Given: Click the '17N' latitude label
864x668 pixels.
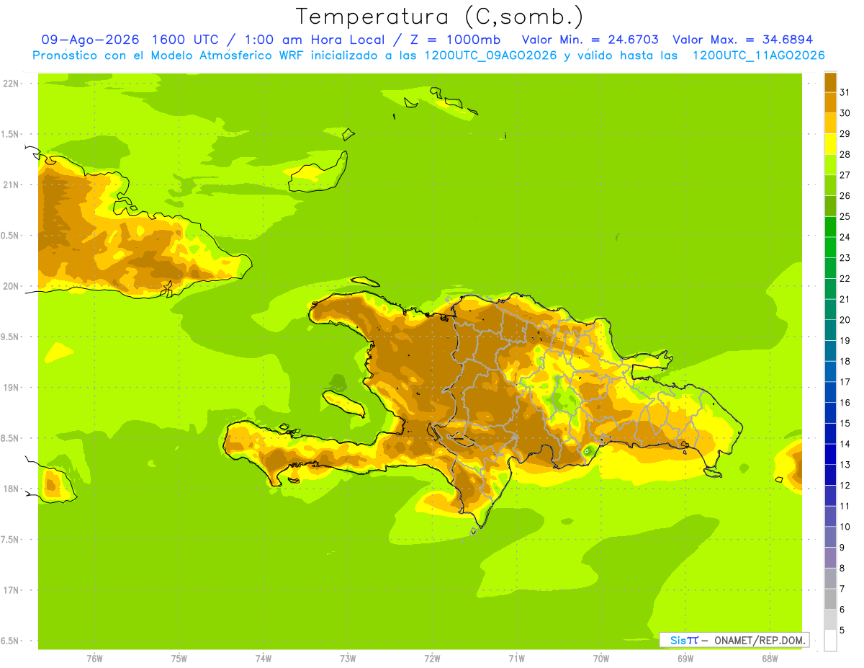Looking at the screenshot, I should pyautogui.click(x=10, y=590).
